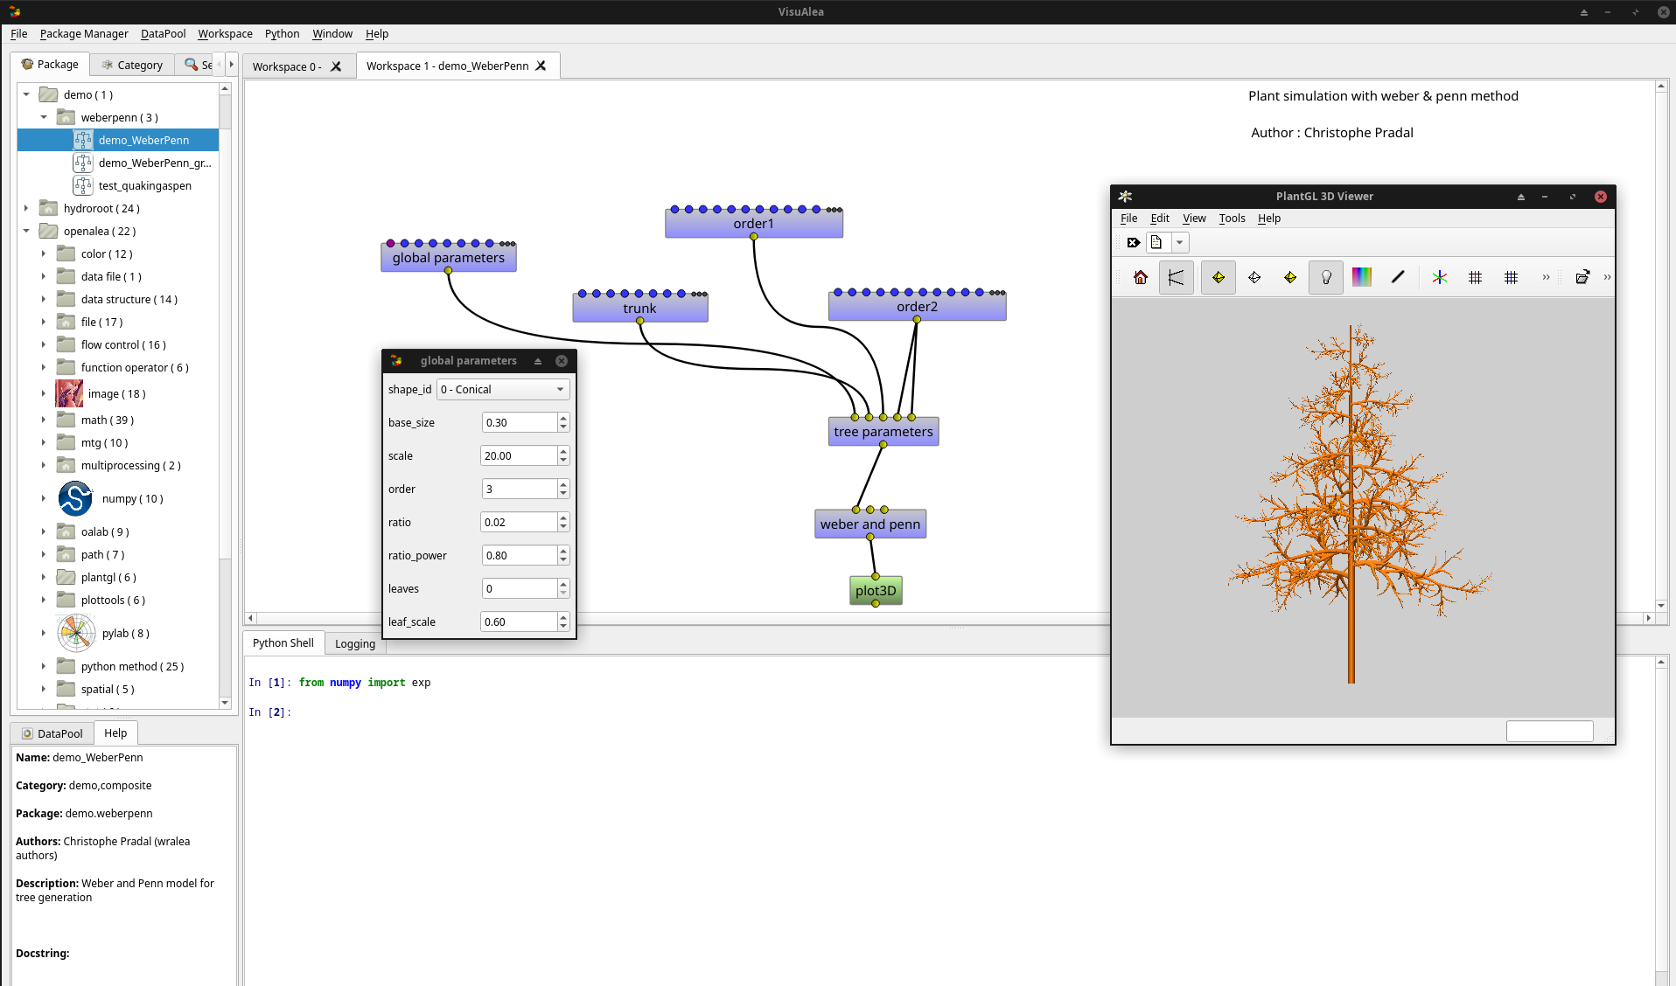This screenshot has width=1676, height=986.
Task: Switch to the Logging tab
Action: click(354, 644)
